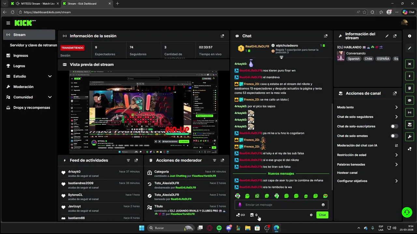Insert the first headphone emote in quick emotes

237,196
